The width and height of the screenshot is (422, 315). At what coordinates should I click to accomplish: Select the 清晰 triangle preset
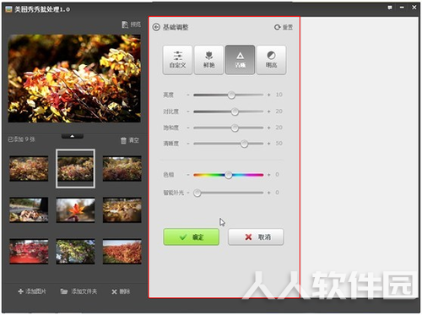240,60
